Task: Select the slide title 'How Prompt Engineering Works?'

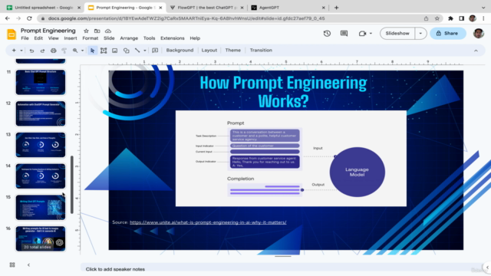Action: click(x=283, y=92)
